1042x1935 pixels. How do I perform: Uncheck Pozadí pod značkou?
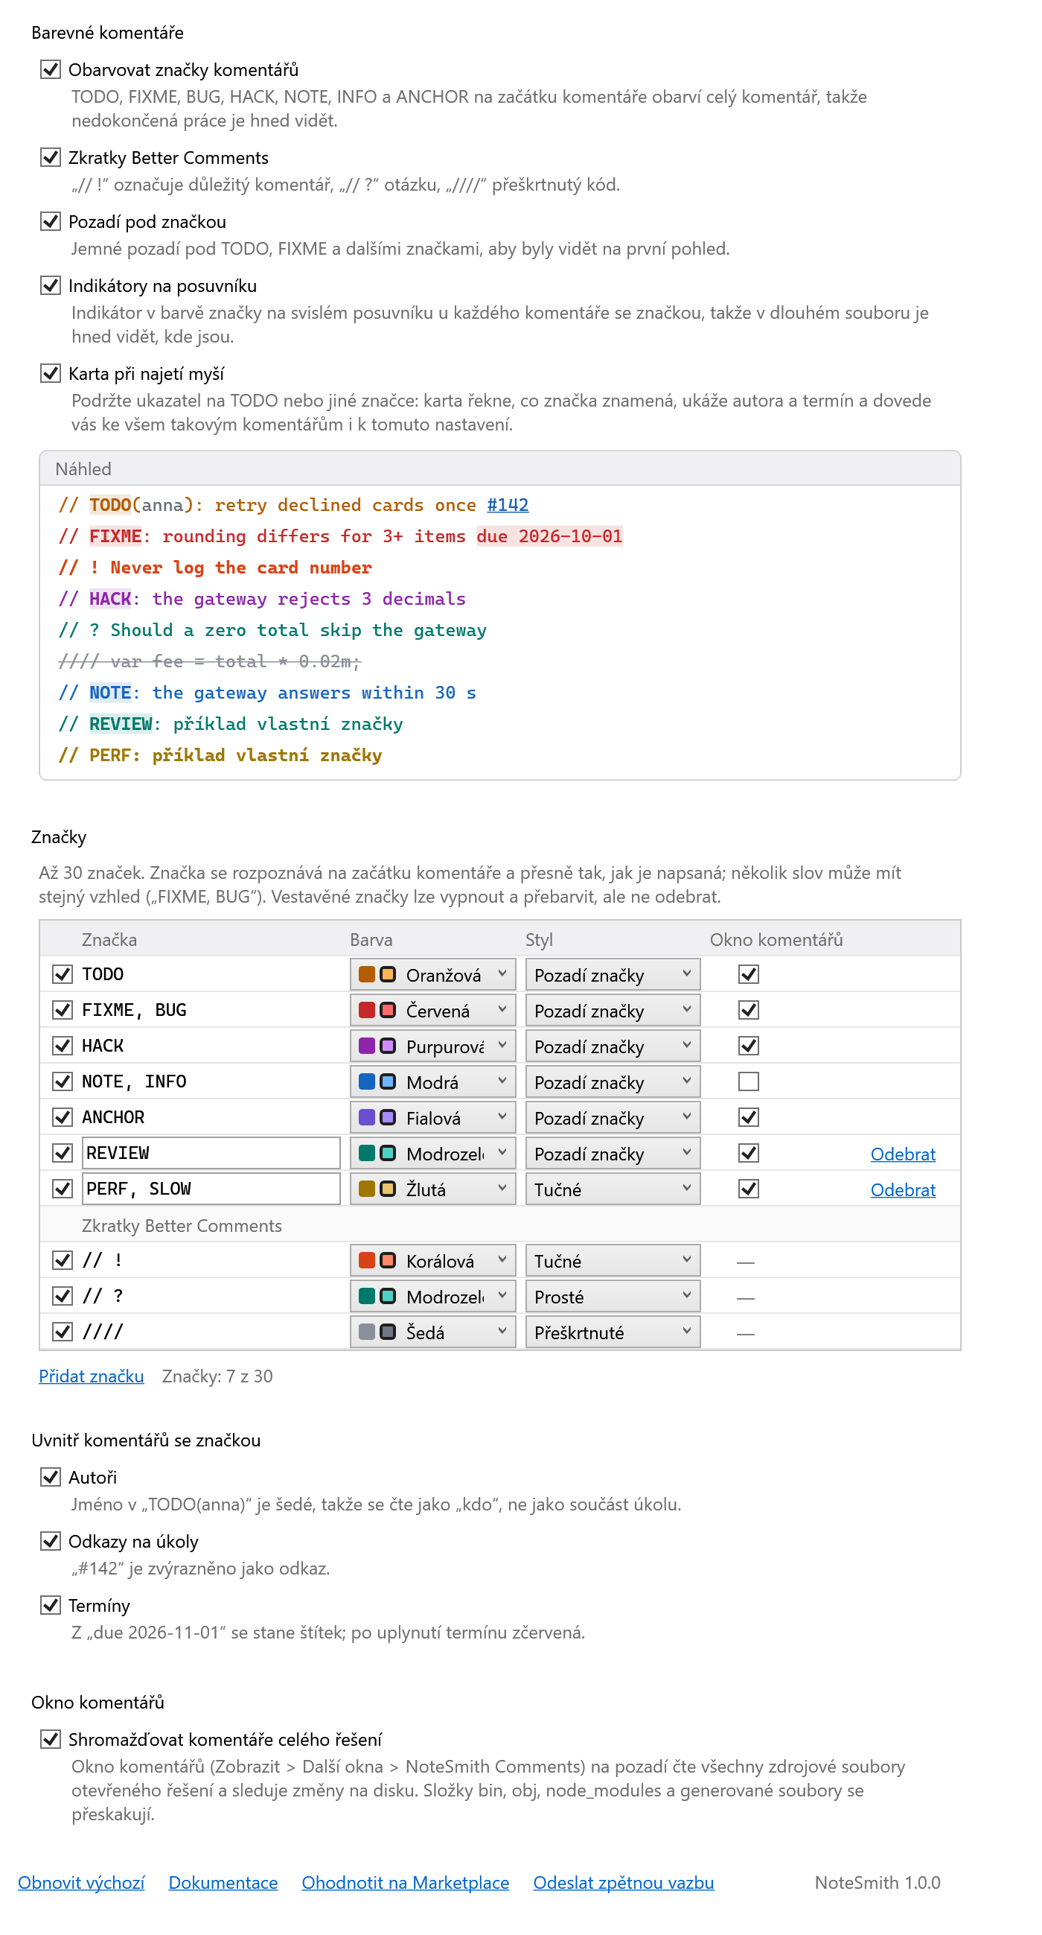pos(51,222)
